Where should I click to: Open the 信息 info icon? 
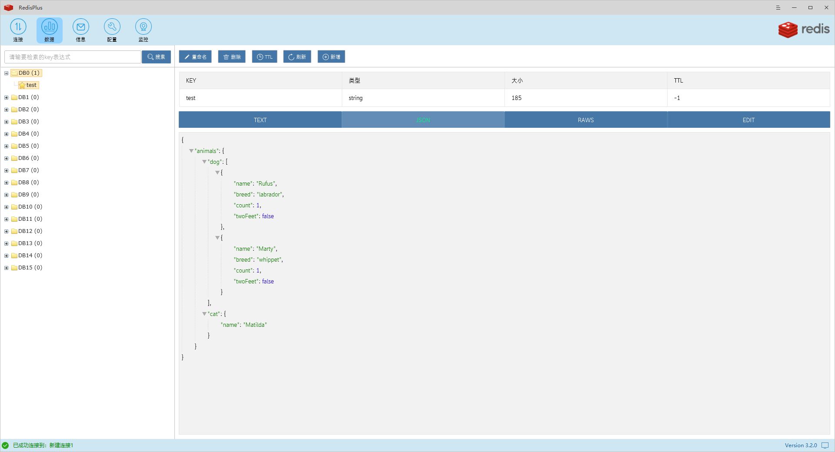(x=80, y=30)
